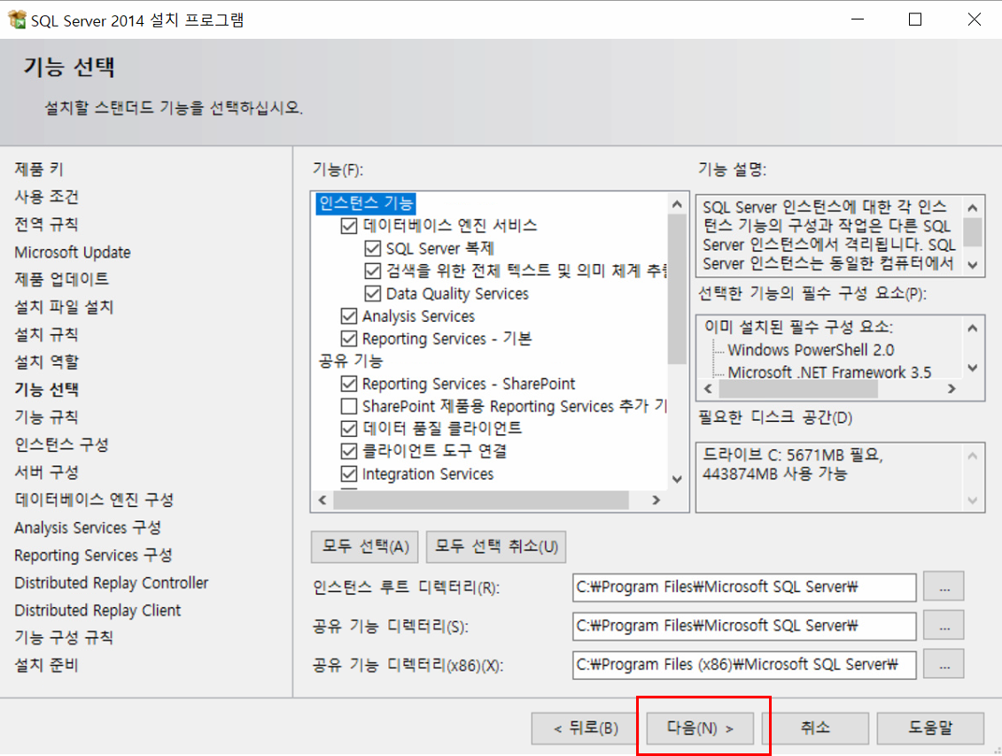Image resolution: width=1002 pixels, height=756 pixels.
Task: Click the Reporting Services 구성 step
Action: click(x=93, y=556)
